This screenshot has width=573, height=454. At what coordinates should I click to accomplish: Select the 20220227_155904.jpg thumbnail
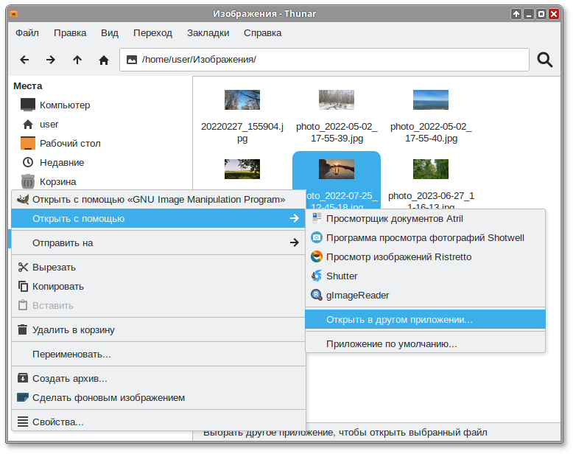(x=242, y=99)
